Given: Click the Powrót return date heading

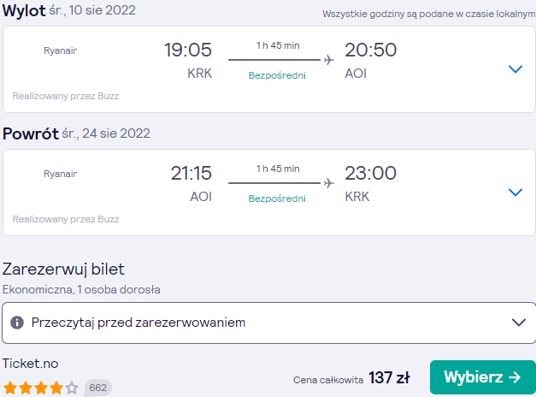Looking at the screenshot, I should click(x=76, y=133).
